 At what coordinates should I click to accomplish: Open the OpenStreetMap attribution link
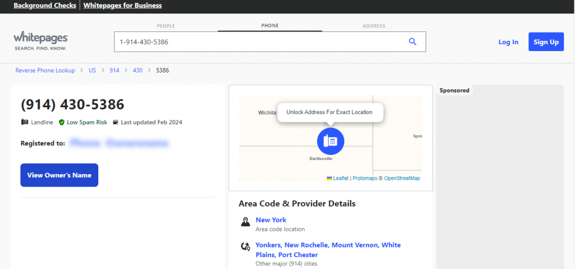point(401,179)
